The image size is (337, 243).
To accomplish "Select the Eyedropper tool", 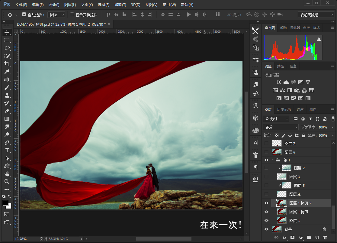I will [x=7, y=72].
